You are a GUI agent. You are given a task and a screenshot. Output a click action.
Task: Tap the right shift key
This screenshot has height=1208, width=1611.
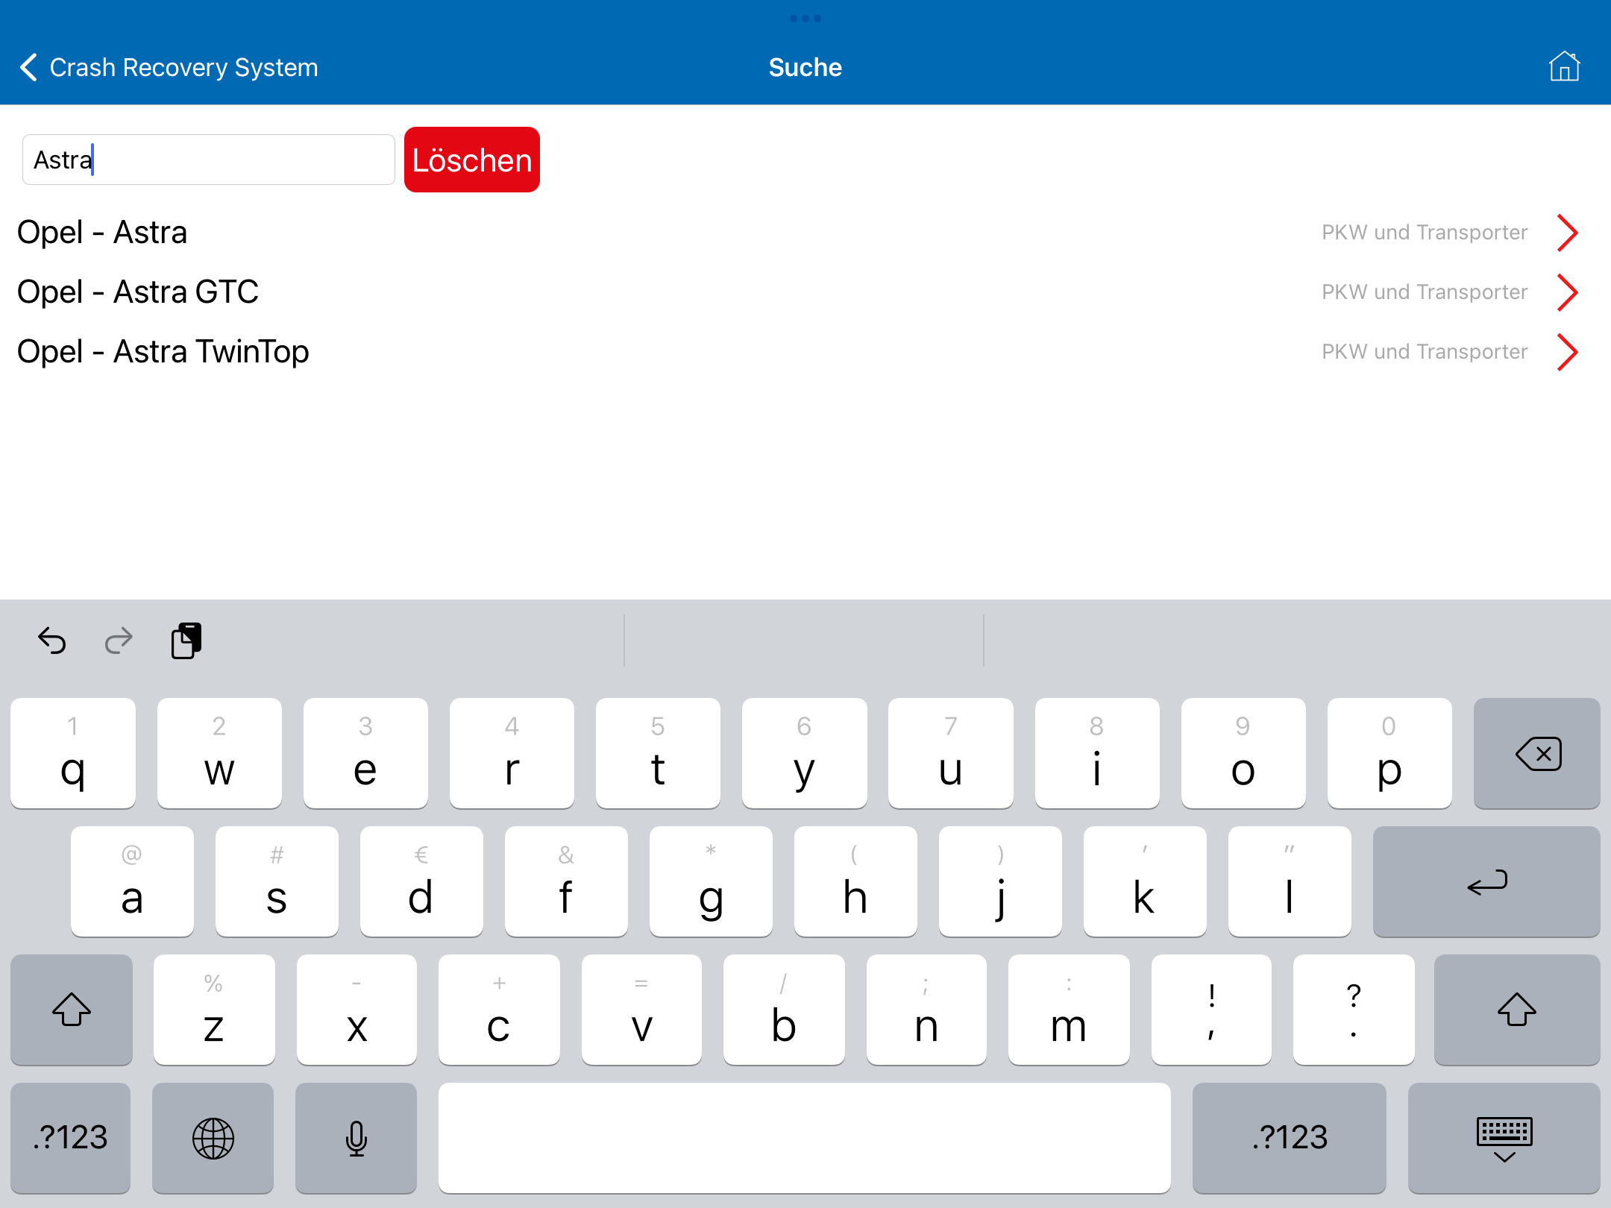1517,1010
